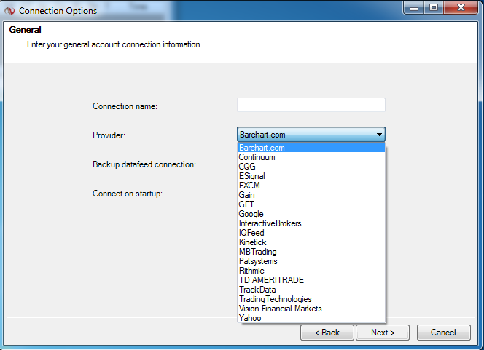The image size is (484, 350).
Task: Pick ESignal from the dropdown list
Action: tap(252, 176)
